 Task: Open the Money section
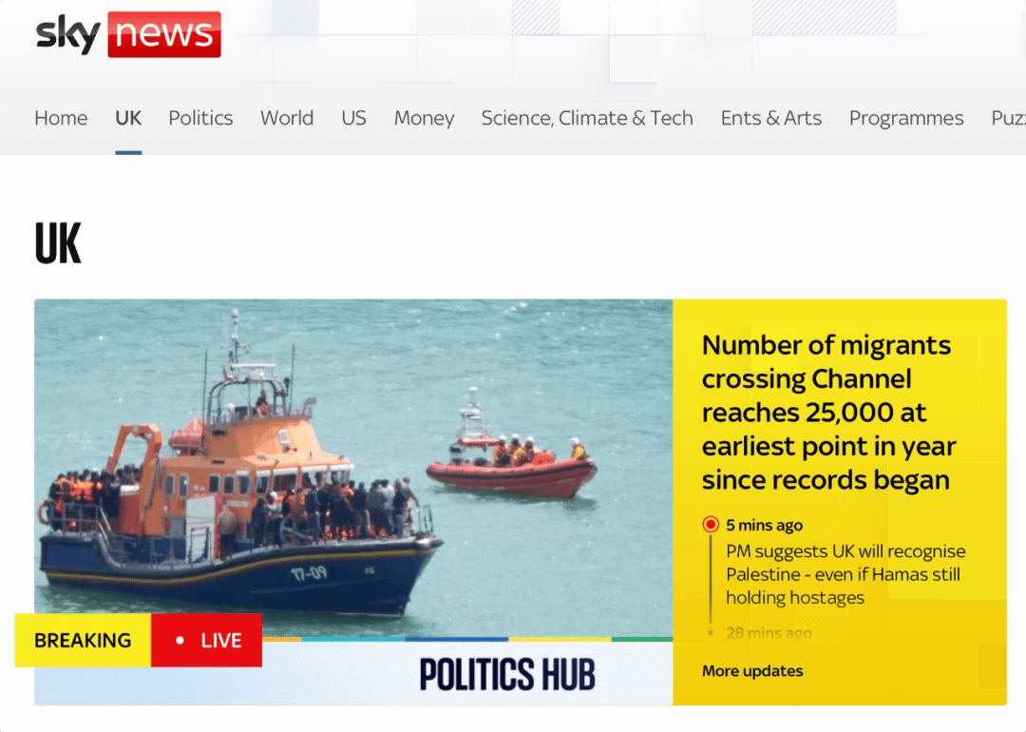[x=424, y=118]
